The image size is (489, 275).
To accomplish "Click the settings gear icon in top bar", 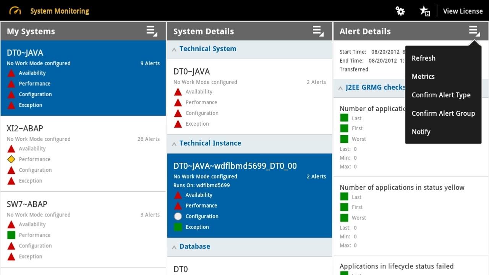I will click(400, 11).
